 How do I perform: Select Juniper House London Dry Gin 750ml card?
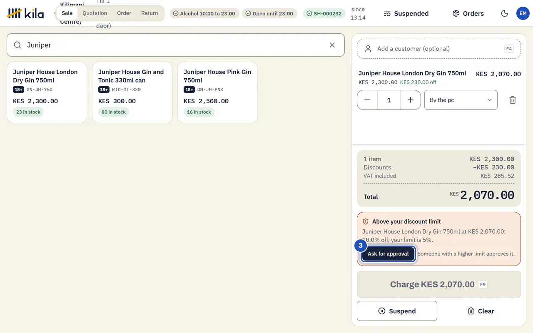(47, 92)
